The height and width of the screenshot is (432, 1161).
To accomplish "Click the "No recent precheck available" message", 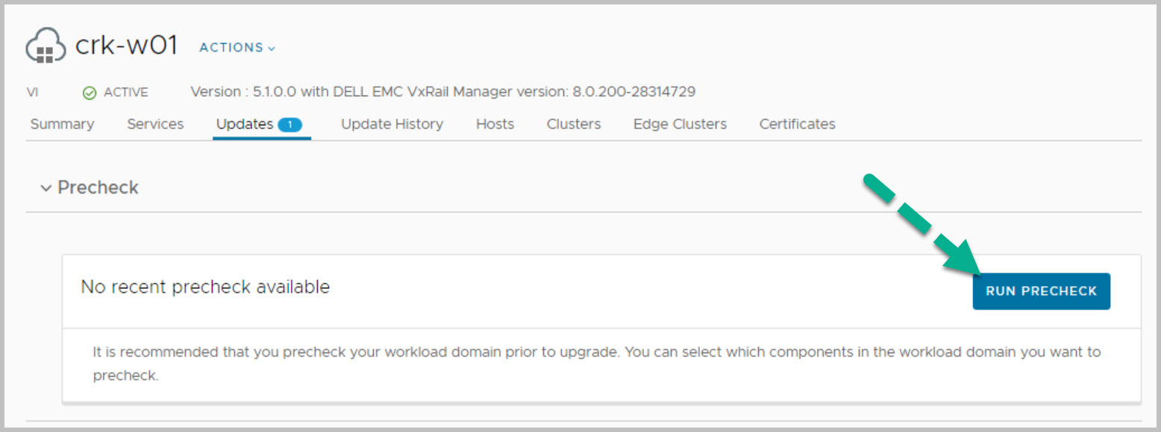I will coord(205,287).
